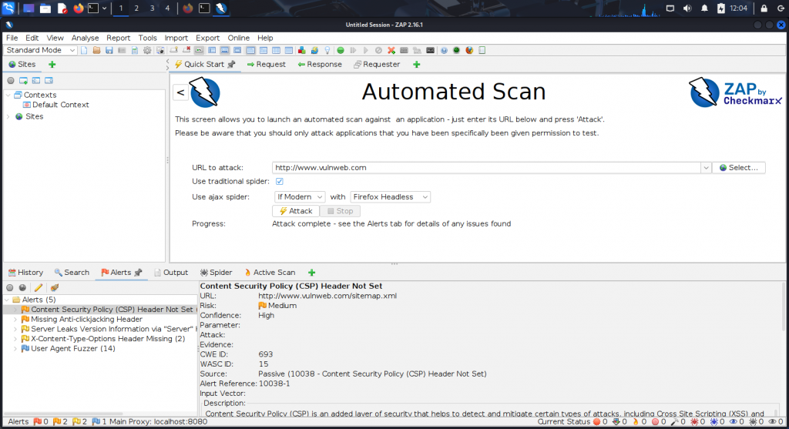Open the Tools menu

tap(147, 38)
